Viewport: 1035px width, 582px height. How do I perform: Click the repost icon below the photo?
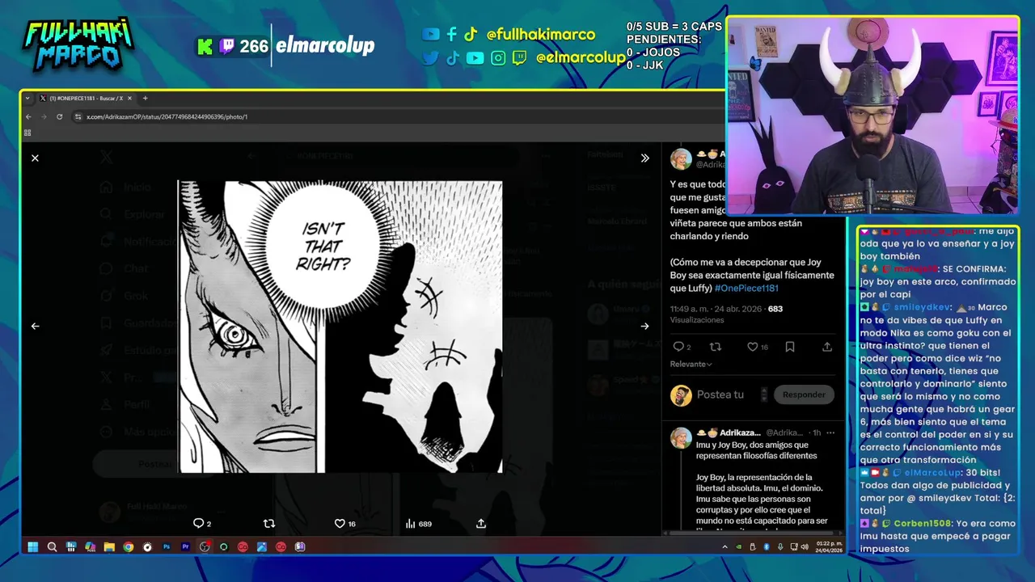269,524
